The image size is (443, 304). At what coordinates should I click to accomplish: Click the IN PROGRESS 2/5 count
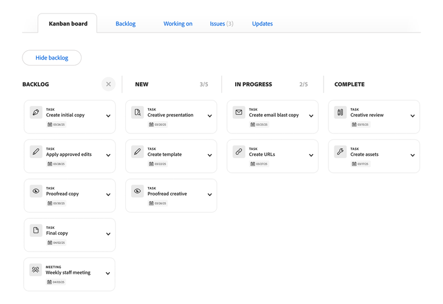click(x=304, y=84)
